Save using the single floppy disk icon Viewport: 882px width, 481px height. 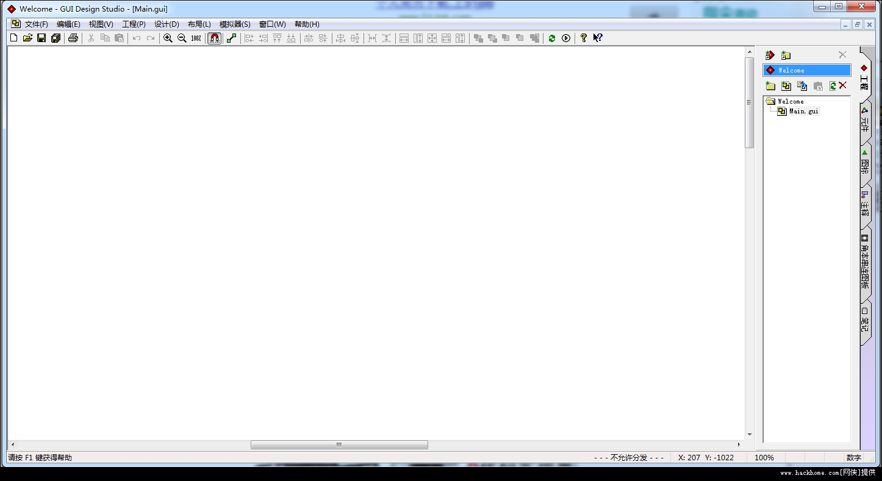(x=41, y=38)
